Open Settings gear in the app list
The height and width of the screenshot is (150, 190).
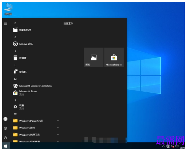[15, 107]
